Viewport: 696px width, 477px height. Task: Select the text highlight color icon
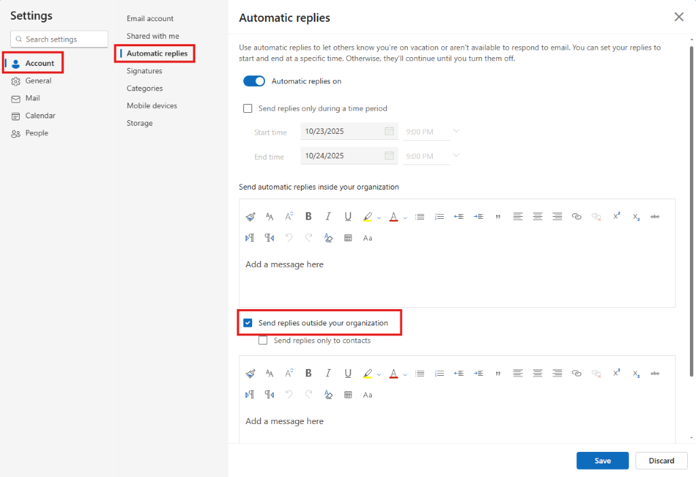coord(367,216)
